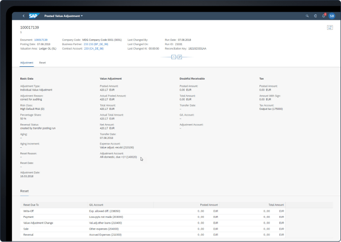This screenshot has height=242, width=341.
Task: Click the Reset section heading
Action: (x=24, y=191)
